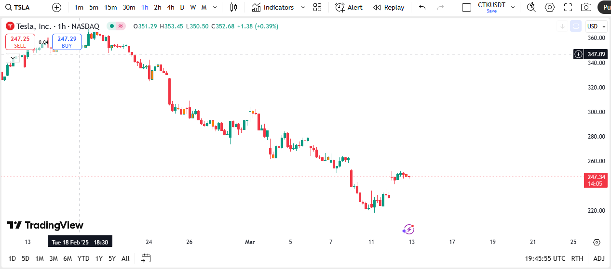Expand the CTKUSDT layout name dropdown arrow
611x269 pixels.
pyautogui.click(x=513, y=7)
